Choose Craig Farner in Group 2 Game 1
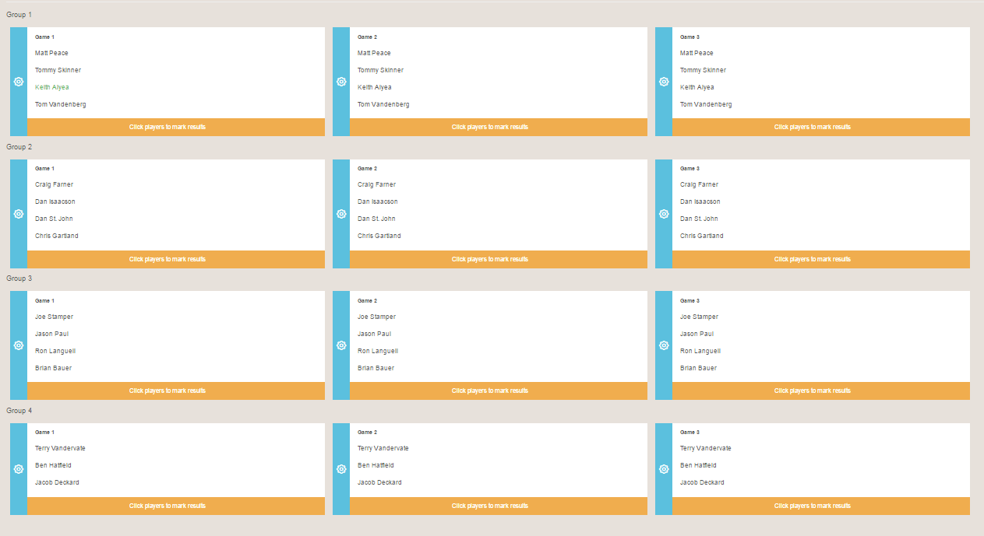This screenshot has width=984, height=536. 54,184
